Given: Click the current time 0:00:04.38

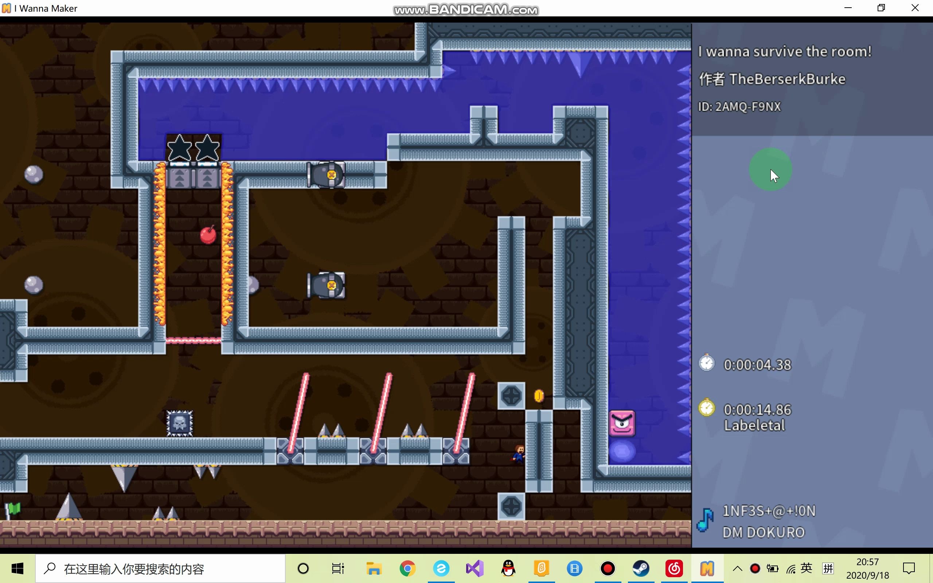Looking at the screenshot, I should point(757,365).
